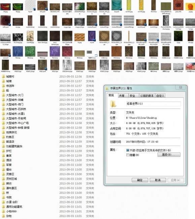Open the 酒店 folder

9,160
